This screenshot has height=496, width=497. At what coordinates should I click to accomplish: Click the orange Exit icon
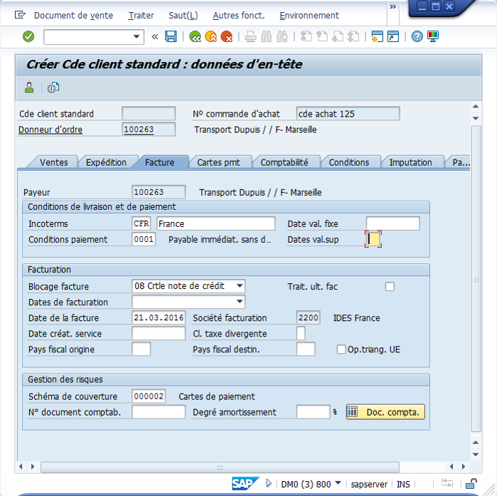[211, 36]
